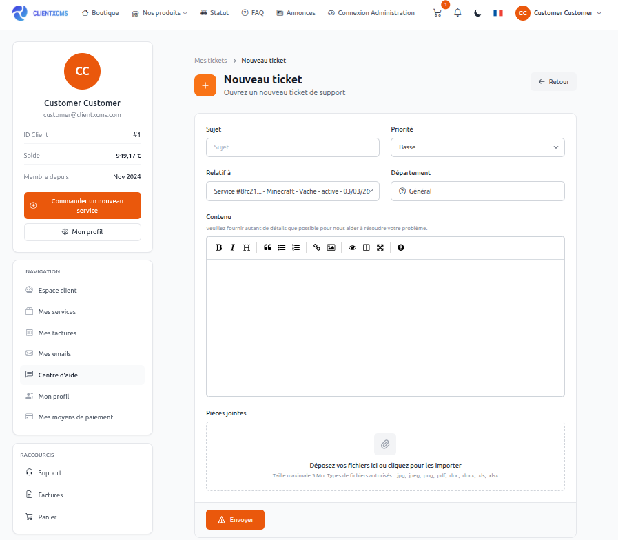Screen dimensions: 618x540
Task: Click the French flag language selector
Action: point(497,12)
